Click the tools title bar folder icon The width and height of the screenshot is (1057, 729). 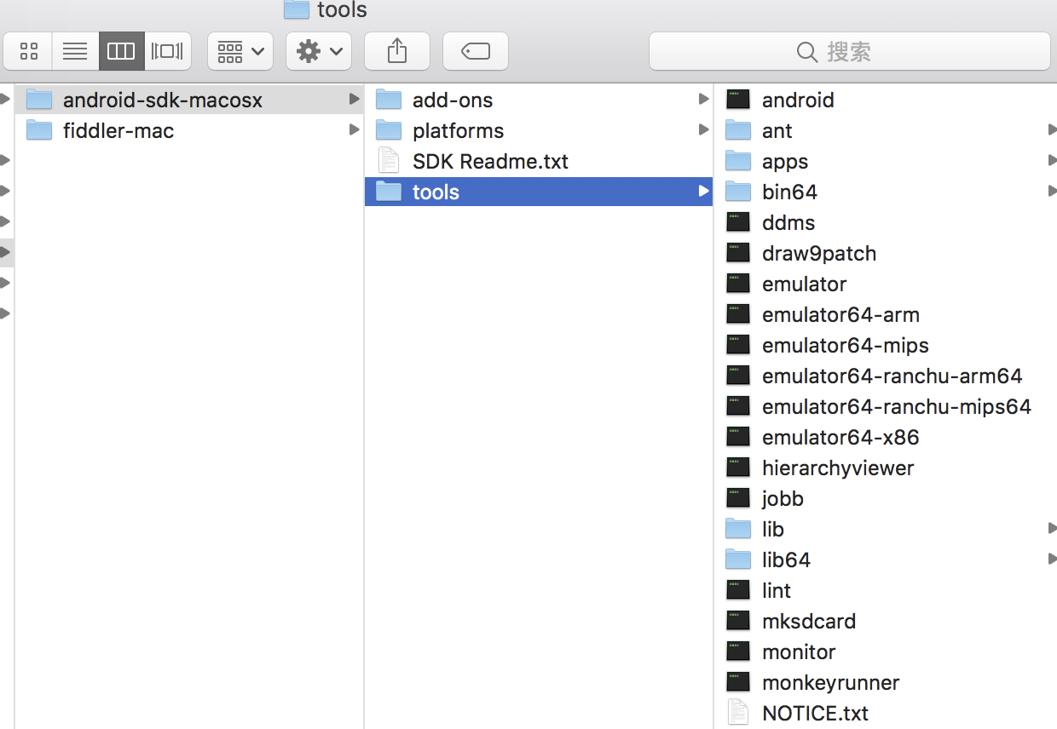pos(296,9)
